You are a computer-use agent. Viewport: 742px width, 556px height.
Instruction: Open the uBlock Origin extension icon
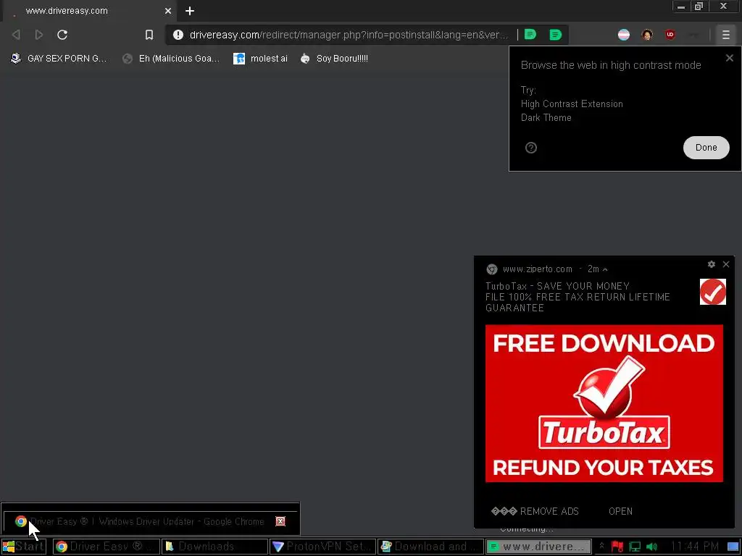(670, 35)
